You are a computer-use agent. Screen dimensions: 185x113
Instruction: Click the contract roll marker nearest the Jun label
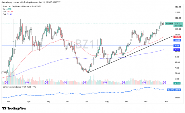65,83
